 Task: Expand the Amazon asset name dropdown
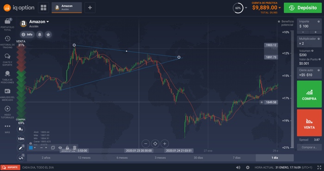tap(48, 22)
